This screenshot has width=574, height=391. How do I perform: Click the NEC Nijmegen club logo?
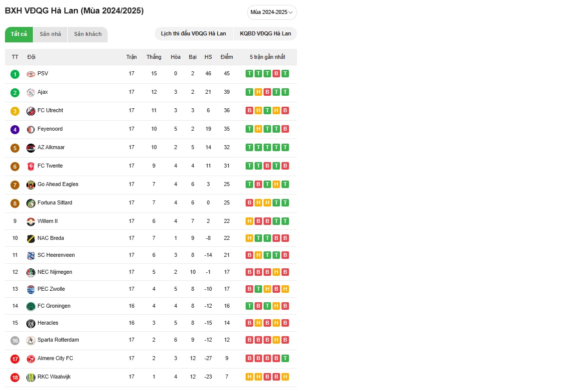tap(31, 272)
